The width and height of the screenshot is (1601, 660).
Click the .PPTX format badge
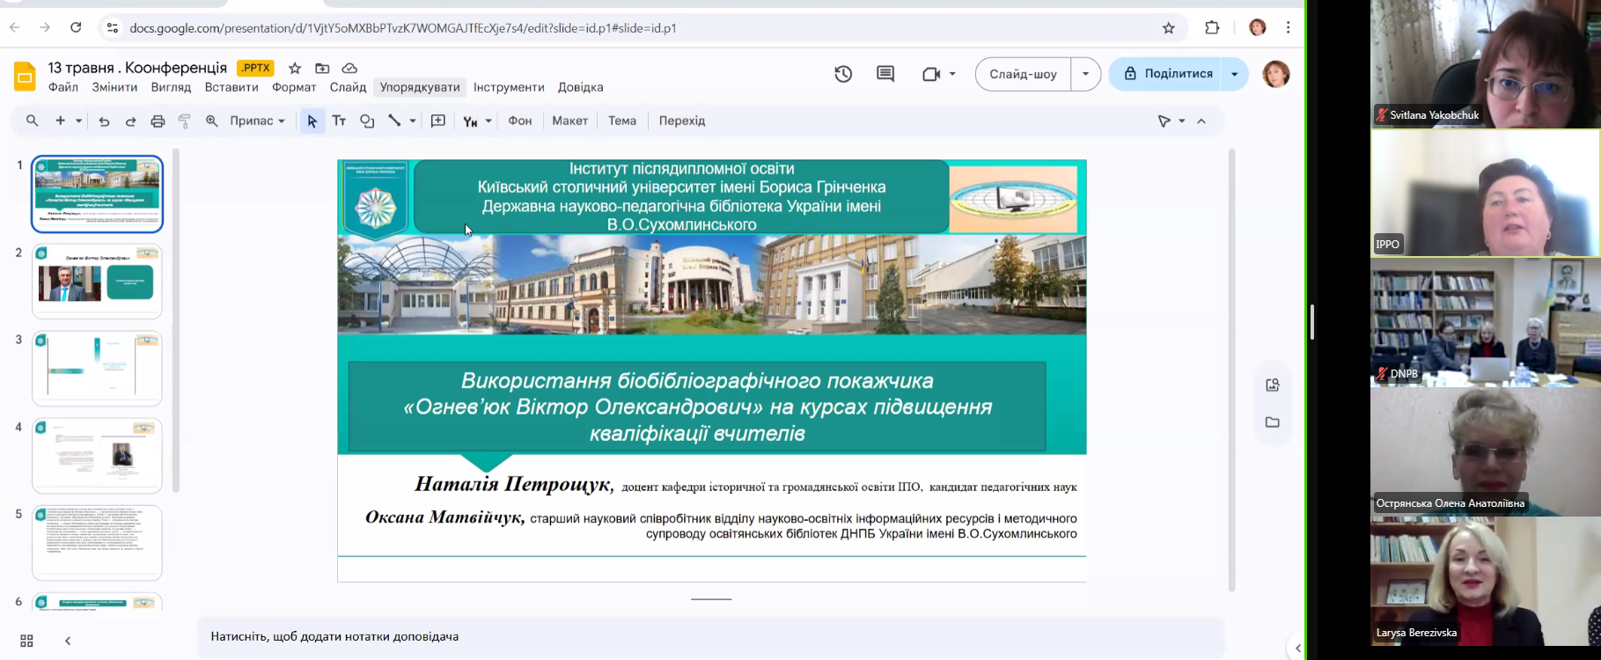pyautogui.click(x=256, y=68)
